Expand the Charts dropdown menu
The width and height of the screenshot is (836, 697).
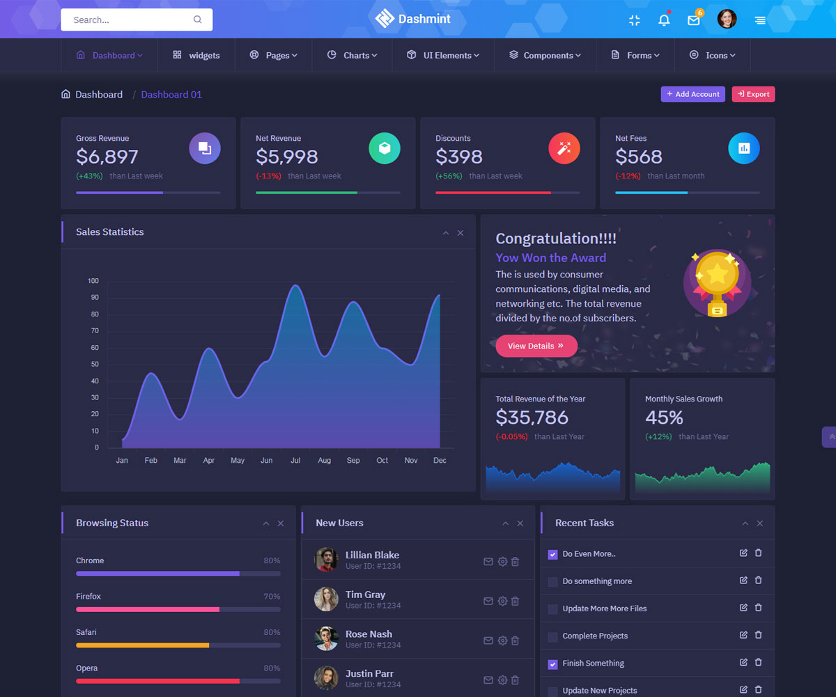(x=352, y=55)
